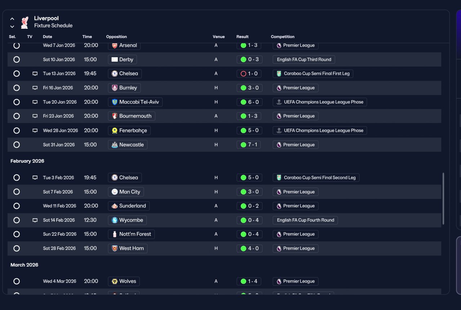Click the red result circle for Chelsea 1-0

[x=243, y=74]
